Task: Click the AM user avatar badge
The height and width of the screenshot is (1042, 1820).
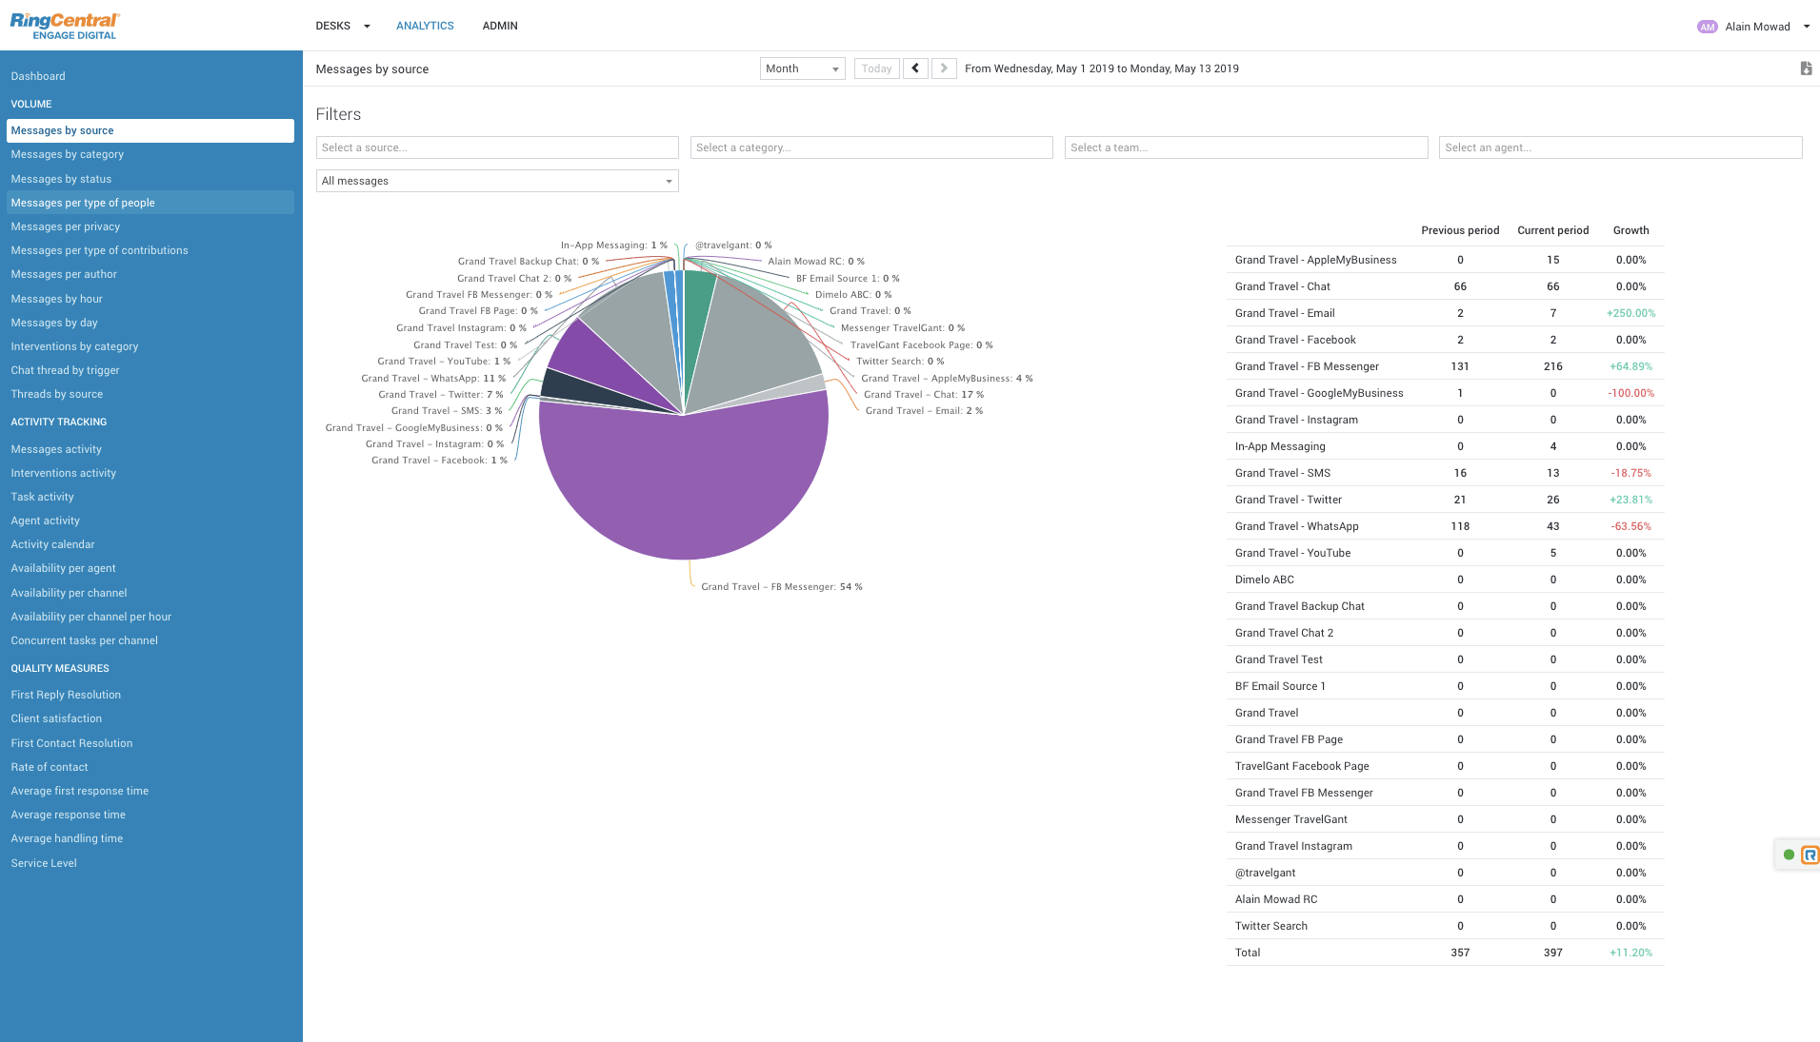Action: coord(1707,27)
